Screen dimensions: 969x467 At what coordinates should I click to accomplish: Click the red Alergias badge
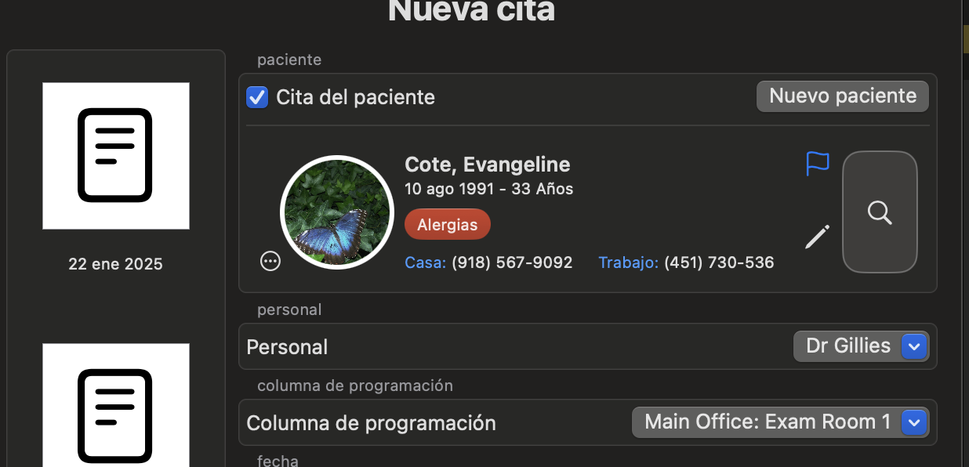(x=448, y=225)
